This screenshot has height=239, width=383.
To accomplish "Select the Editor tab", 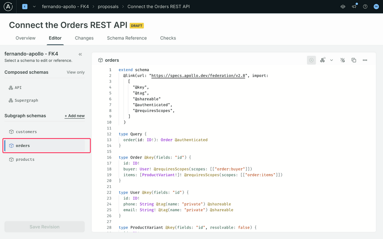I will 55,38.
